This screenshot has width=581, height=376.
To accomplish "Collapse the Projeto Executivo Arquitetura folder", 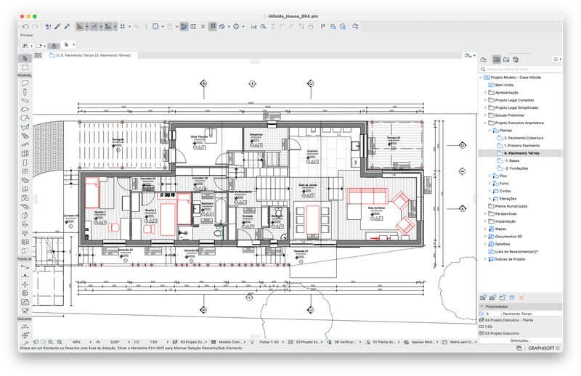I will click(485, 123).
